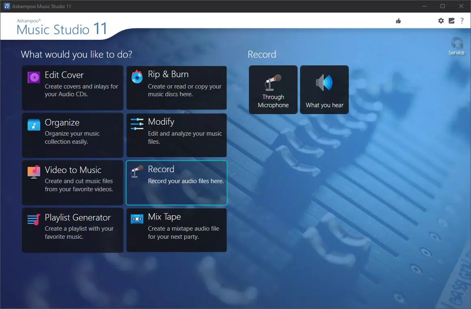Click the thumbs-up like icon
Viewport: 471px width, 309px height.
coord(398,21)
